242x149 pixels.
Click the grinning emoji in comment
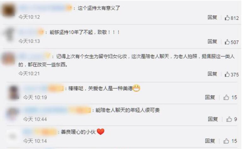tap(136, 88)
